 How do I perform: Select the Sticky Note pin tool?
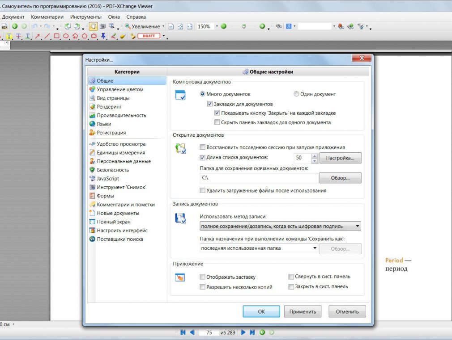tap(103, 36)
